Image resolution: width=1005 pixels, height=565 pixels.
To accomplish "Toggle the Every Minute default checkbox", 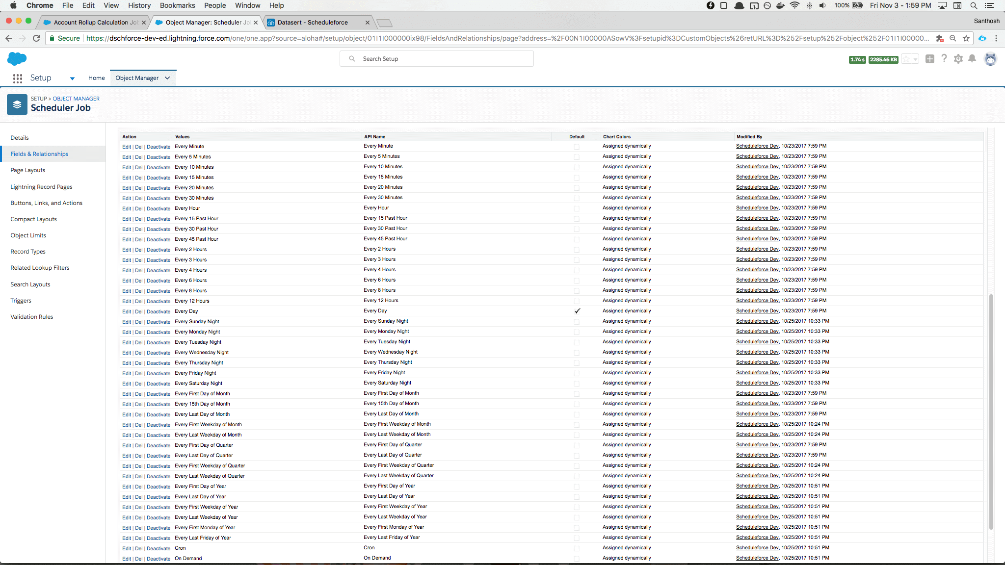I will click(577, 146).
